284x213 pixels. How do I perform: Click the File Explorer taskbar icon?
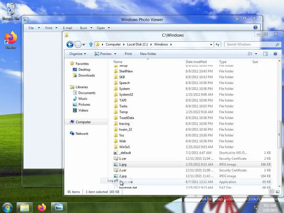[x=25, y=207]
